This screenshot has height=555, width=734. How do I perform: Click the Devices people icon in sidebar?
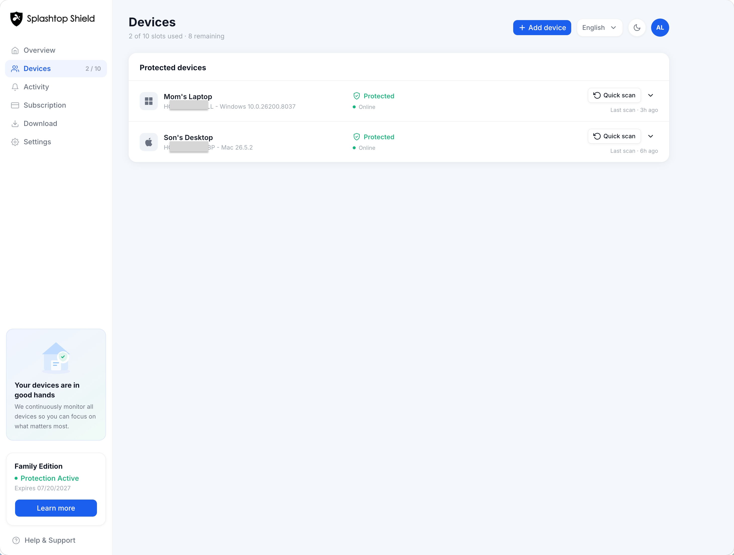point(15,68)
